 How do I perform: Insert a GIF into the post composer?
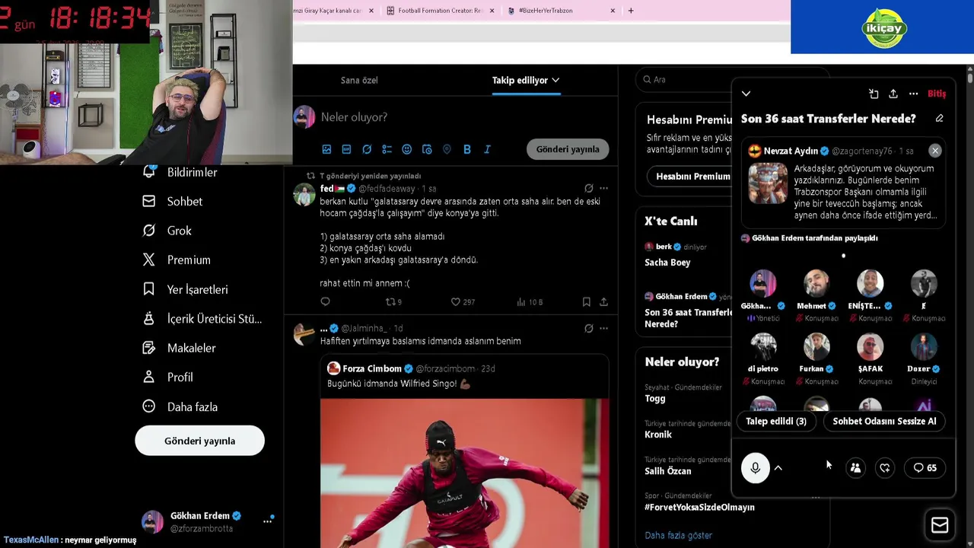click(346, 149)
